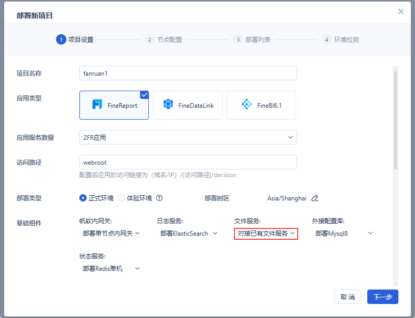The image size is (415, 318).
Task: Click the Asia/Shanghai timezone text
Action: [287, 198]
